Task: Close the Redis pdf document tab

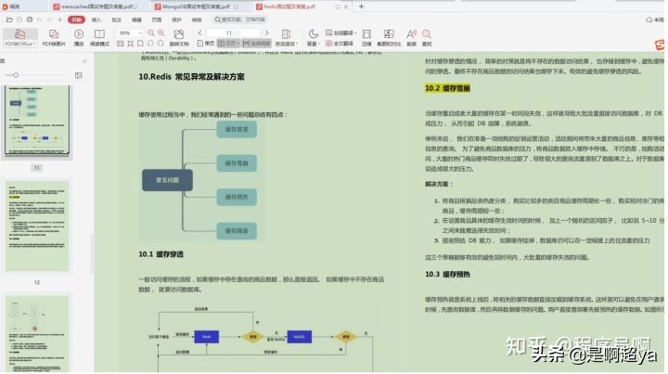Action: tap(346, 6)
